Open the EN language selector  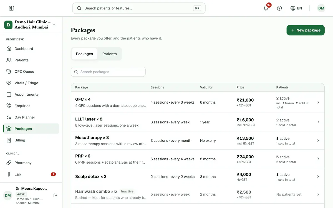(296, 8)
